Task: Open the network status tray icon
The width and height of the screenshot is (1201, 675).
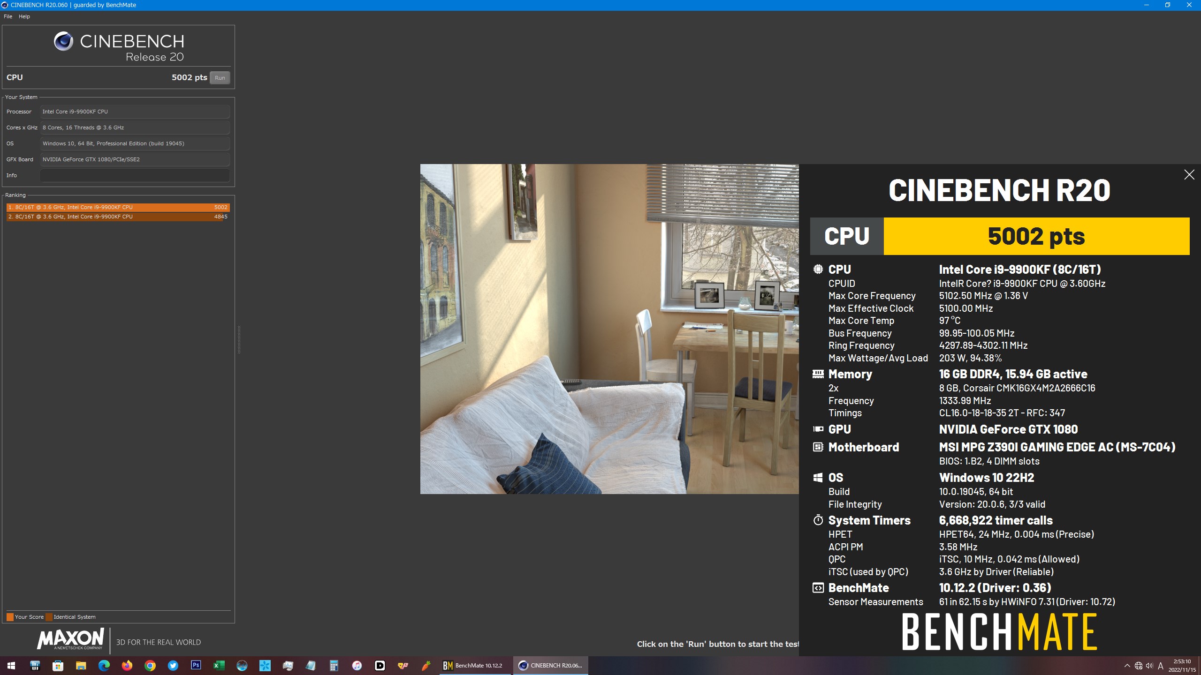Action: point(1138,666)
